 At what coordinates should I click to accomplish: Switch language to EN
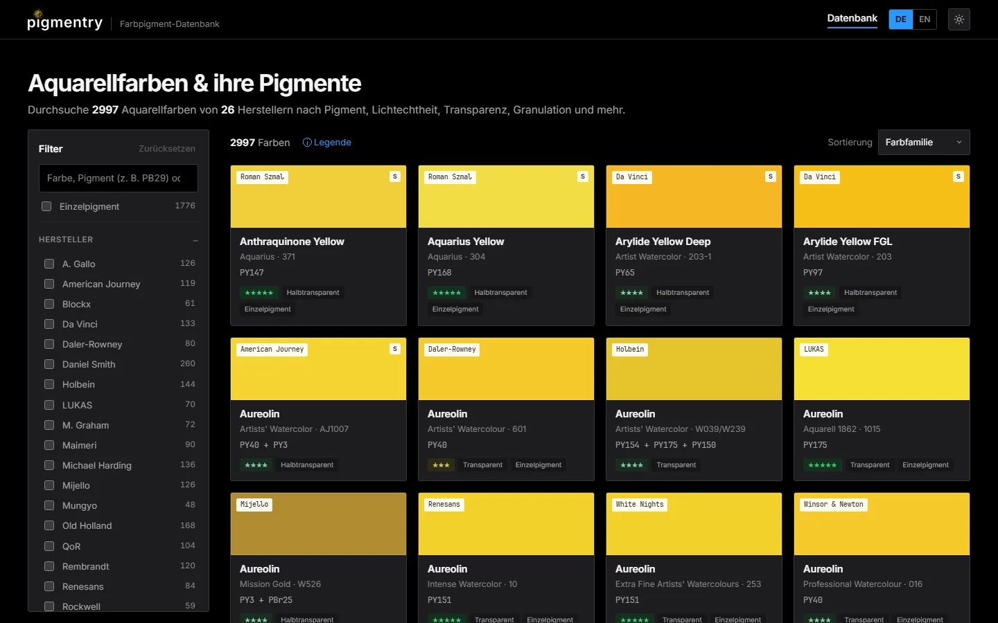pos(925,19)
